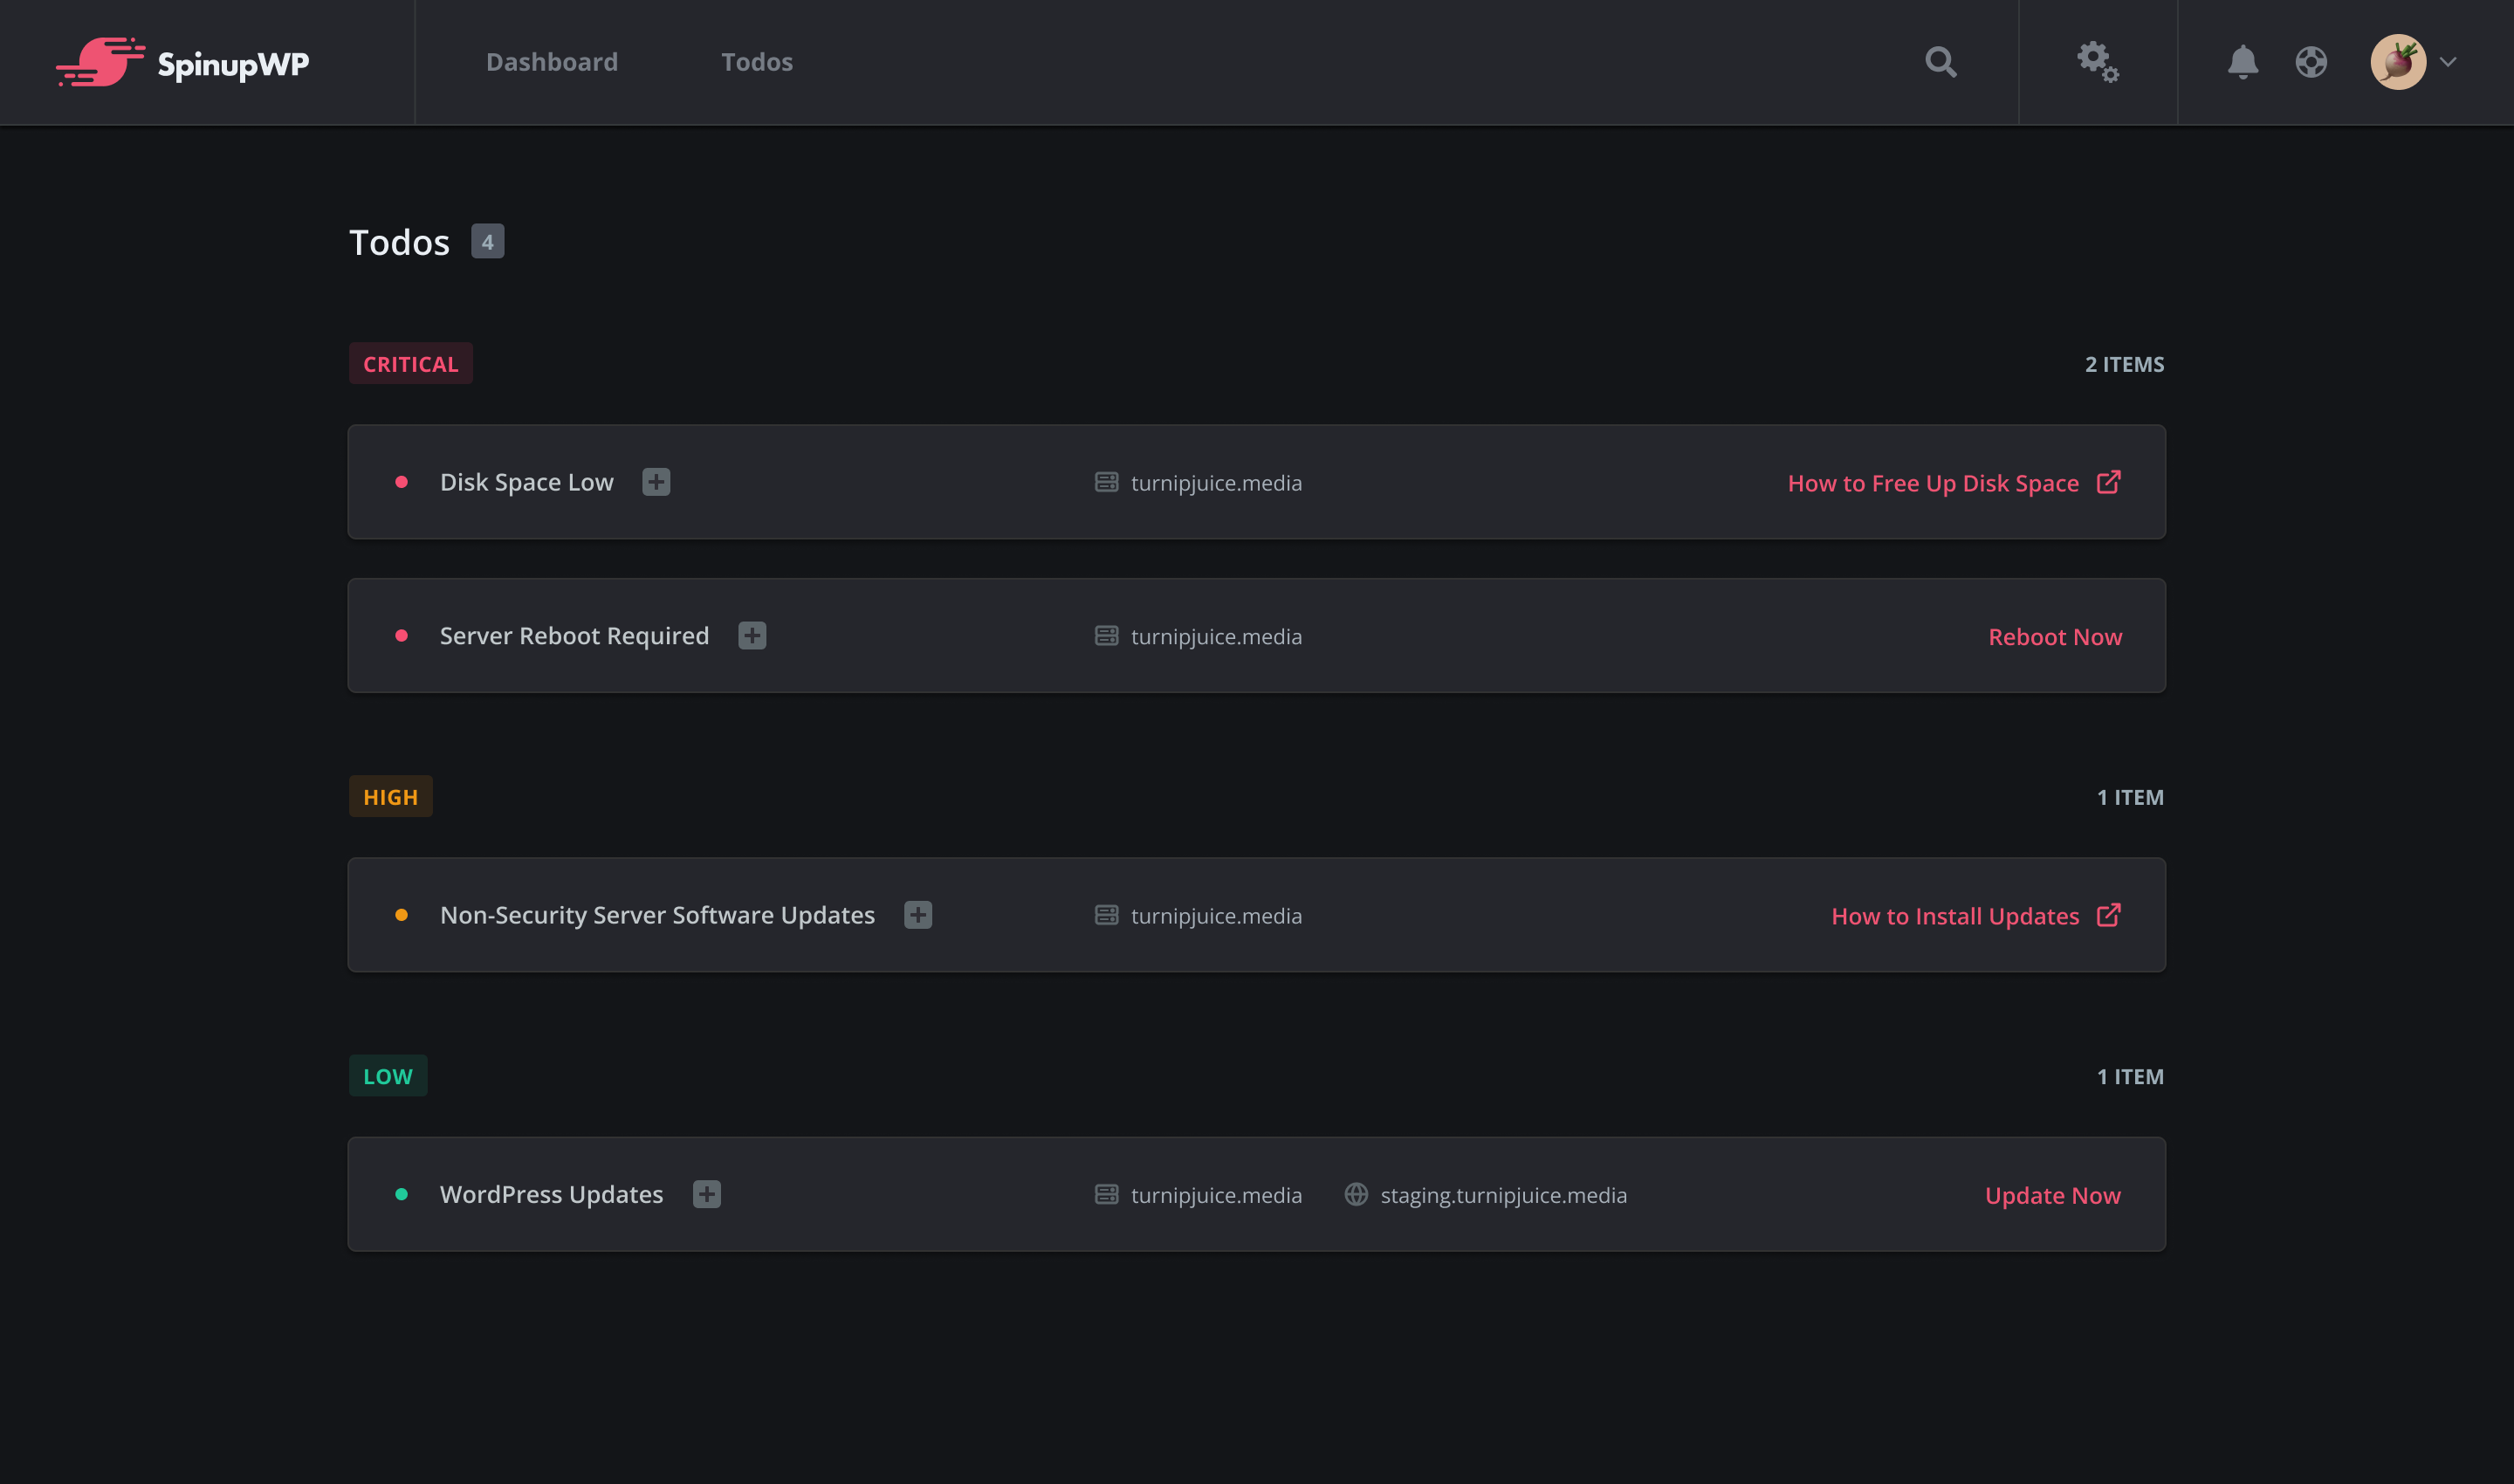Click Non-Security Server Software Updates title
This screenshot has width=2514, height=1484.
[x=658, y=915]
